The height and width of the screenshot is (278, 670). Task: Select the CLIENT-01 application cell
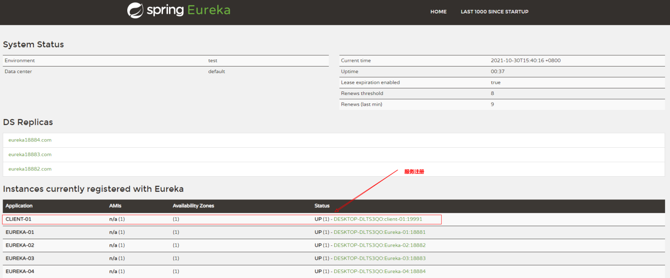18,219
